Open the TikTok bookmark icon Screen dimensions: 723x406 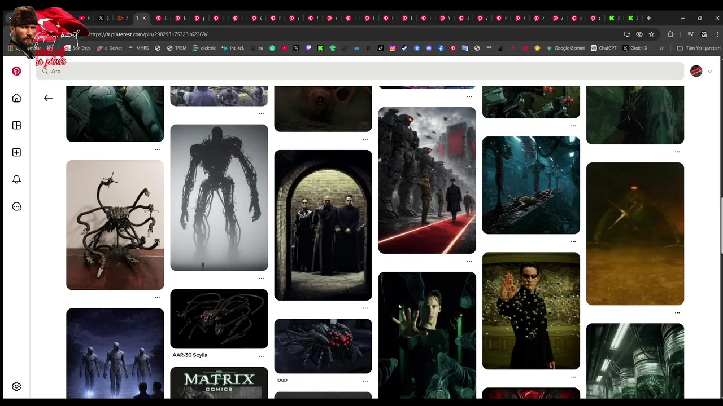(x=381, y=48)
